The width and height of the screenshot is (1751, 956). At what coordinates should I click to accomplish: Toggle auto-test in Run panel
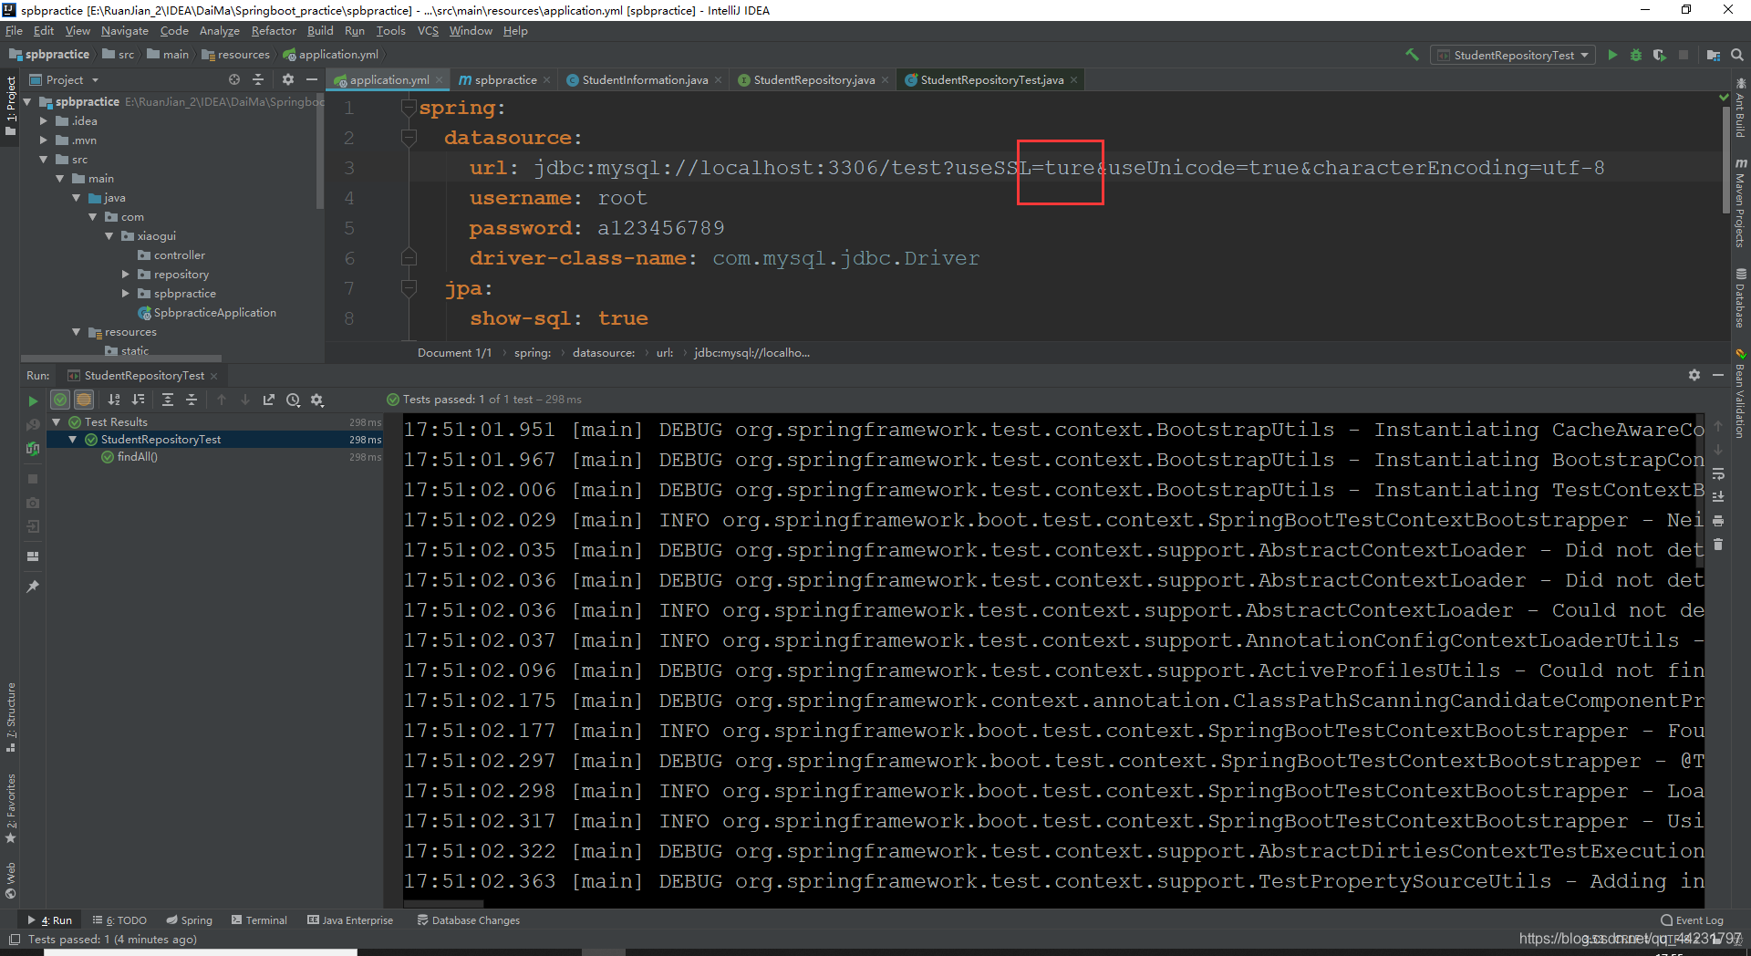click(33, 448)
